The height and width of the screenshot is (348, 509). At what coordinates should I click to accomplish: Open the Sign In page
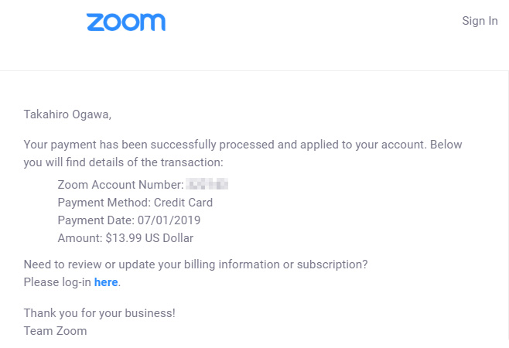480,21
